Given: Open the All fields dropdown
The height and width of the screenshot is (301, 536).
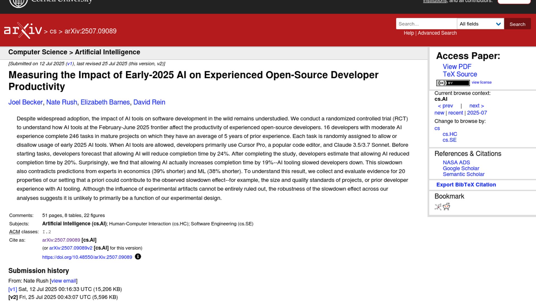Looking at the screenshot, I should click(480, 24).
